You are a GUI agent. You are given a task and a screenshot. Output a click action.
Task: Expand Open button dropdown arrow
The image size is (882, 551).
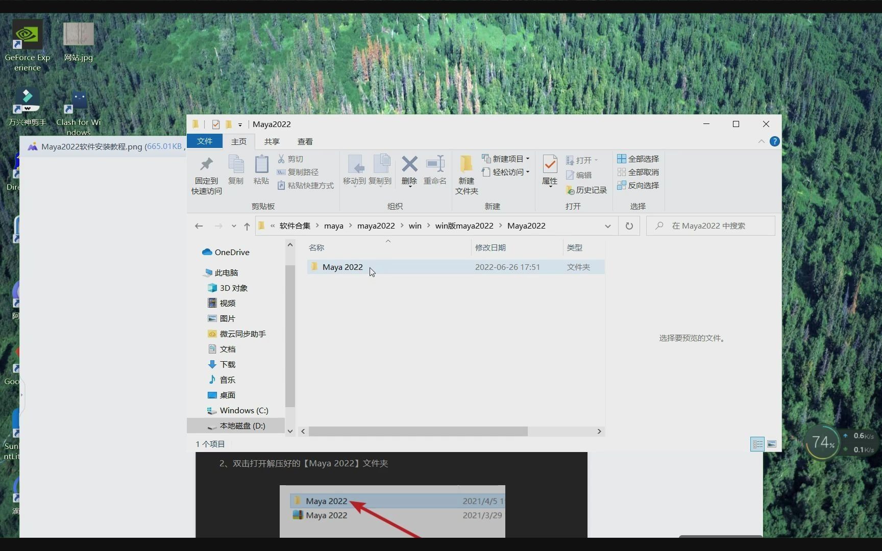click(x=596, y=160)
